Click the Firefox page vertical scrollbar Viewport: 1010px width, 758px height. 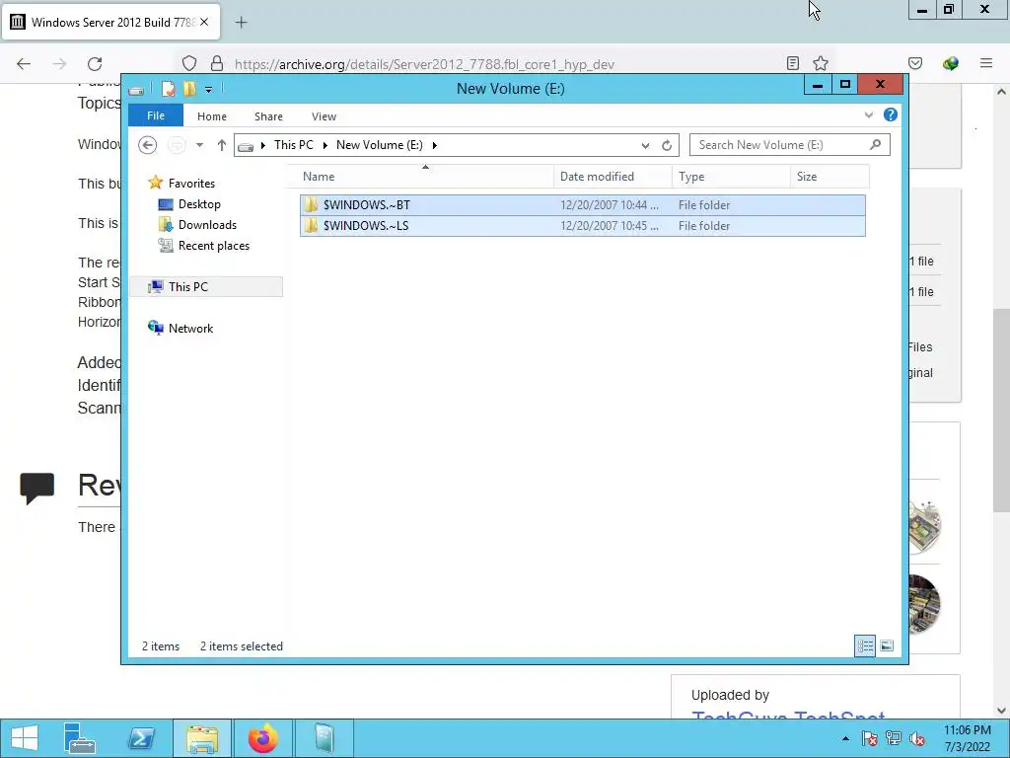tap(1002, 410)
